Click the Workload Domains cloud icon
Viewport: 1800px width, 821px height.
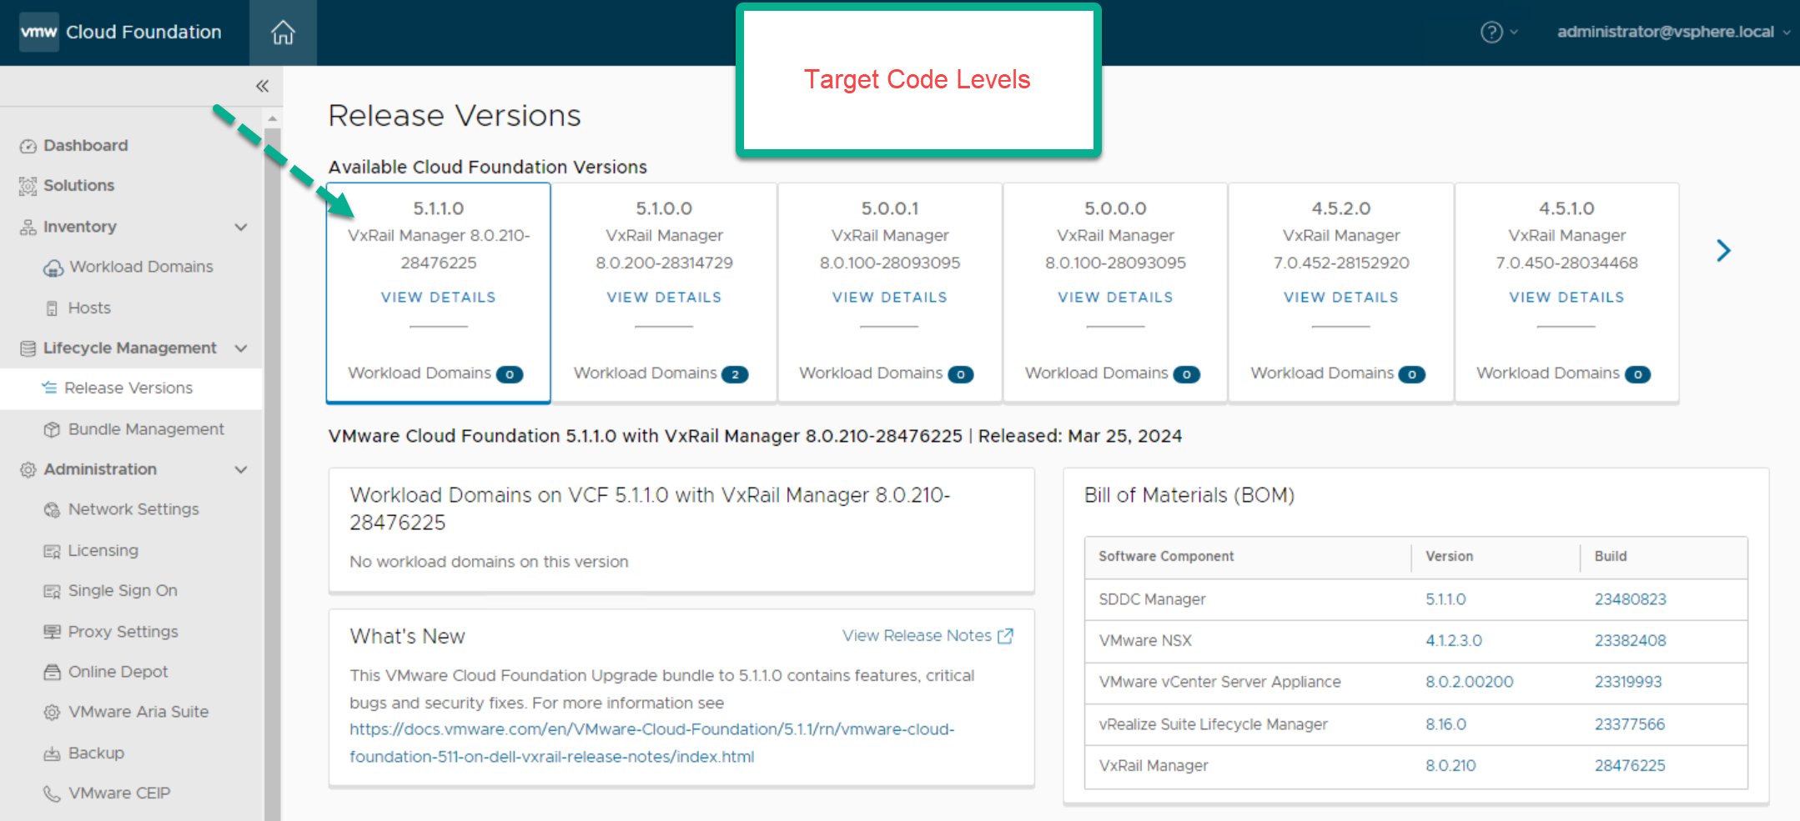point(53,268)
